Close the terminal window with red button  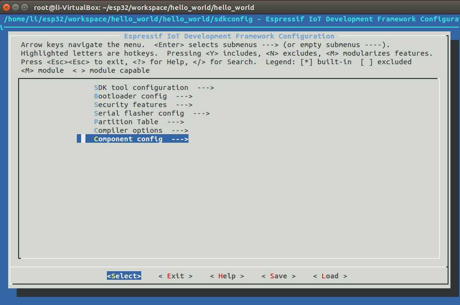click(7, 7)
